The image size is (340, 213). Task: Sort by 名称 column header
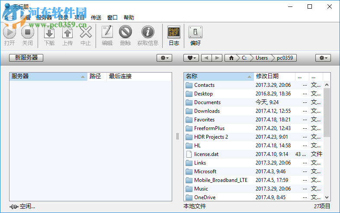click(218, 76)
